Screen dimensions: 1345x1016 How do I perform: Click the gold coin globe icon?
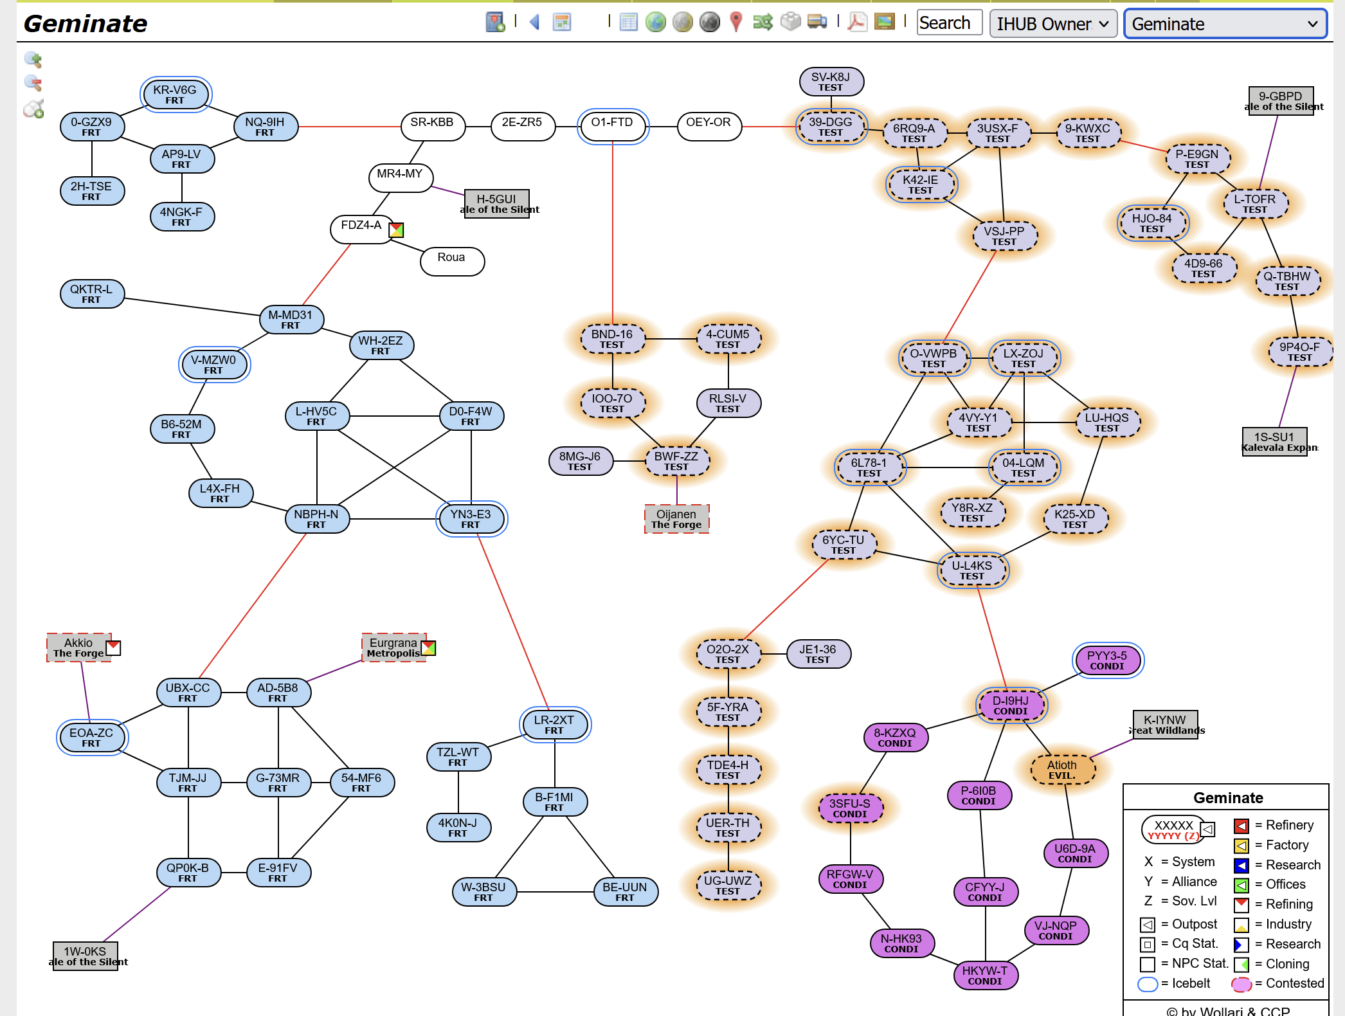coord(682,23)
